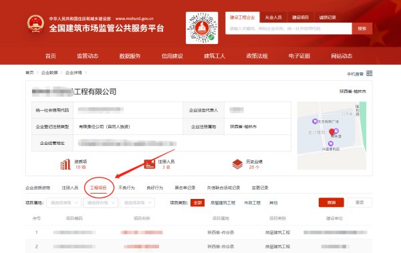Switch to the 失信联合惩戒记录 tab

pyautogui.click(x=223, y=188)
